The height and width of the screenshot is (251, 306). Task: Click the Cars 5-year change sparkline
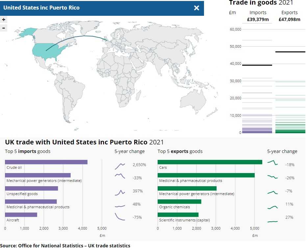(x=272, y=163)
